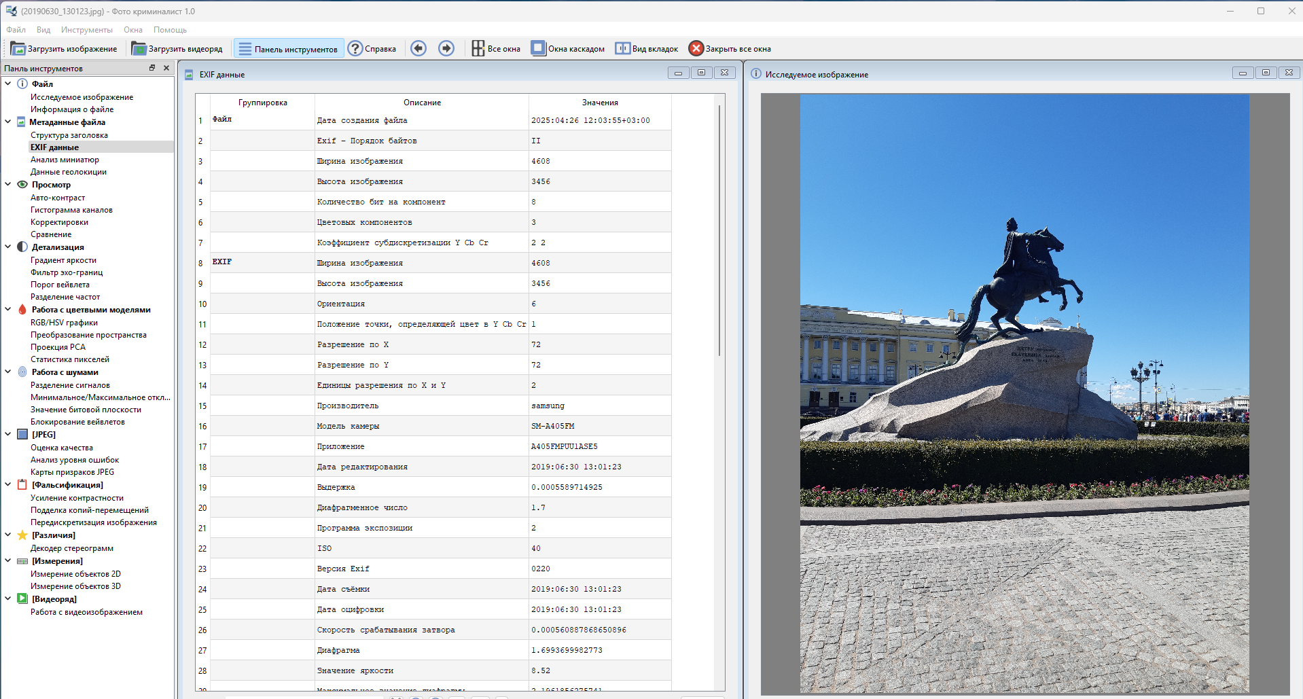Image resolution: width=1303 pixels, height=699 pixels.
Task: Open Анализ уровня ошибок tree item
Action: pos(75,460)
